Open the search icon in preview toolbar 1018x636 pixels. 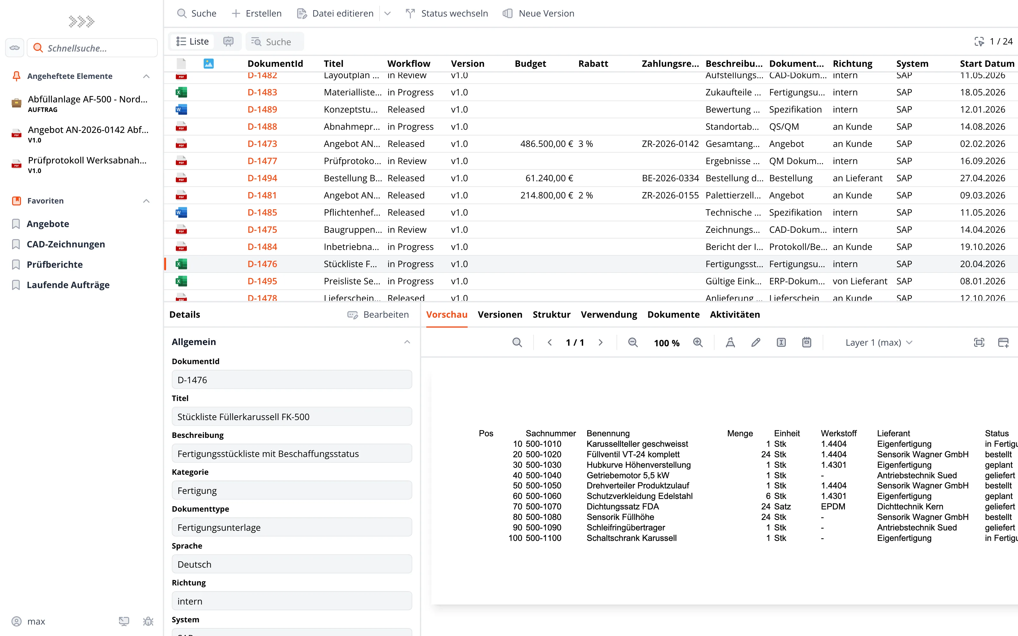pyautogui.click(x=517, y=342)
